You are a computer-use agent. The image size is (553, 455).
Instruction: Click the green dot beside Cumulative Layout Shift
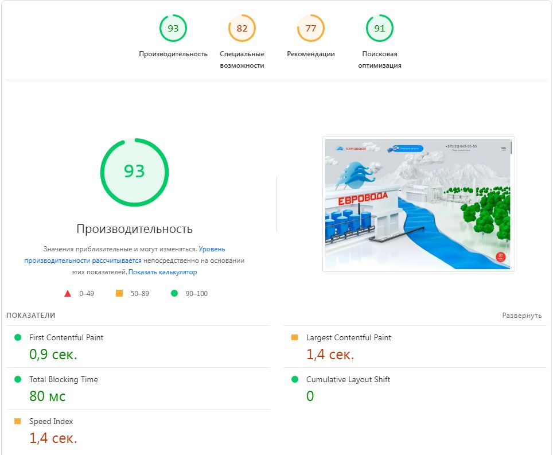(296, 379)
